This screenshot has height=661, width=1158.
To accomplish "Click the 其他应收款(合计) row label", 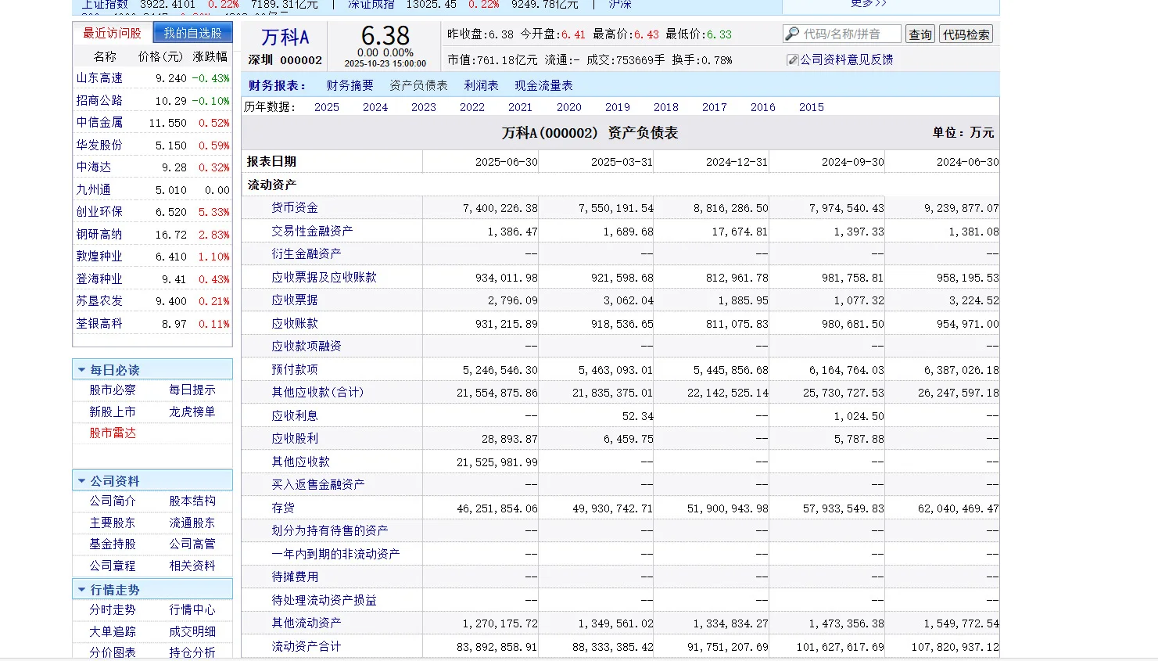I will tap(317, 392).
